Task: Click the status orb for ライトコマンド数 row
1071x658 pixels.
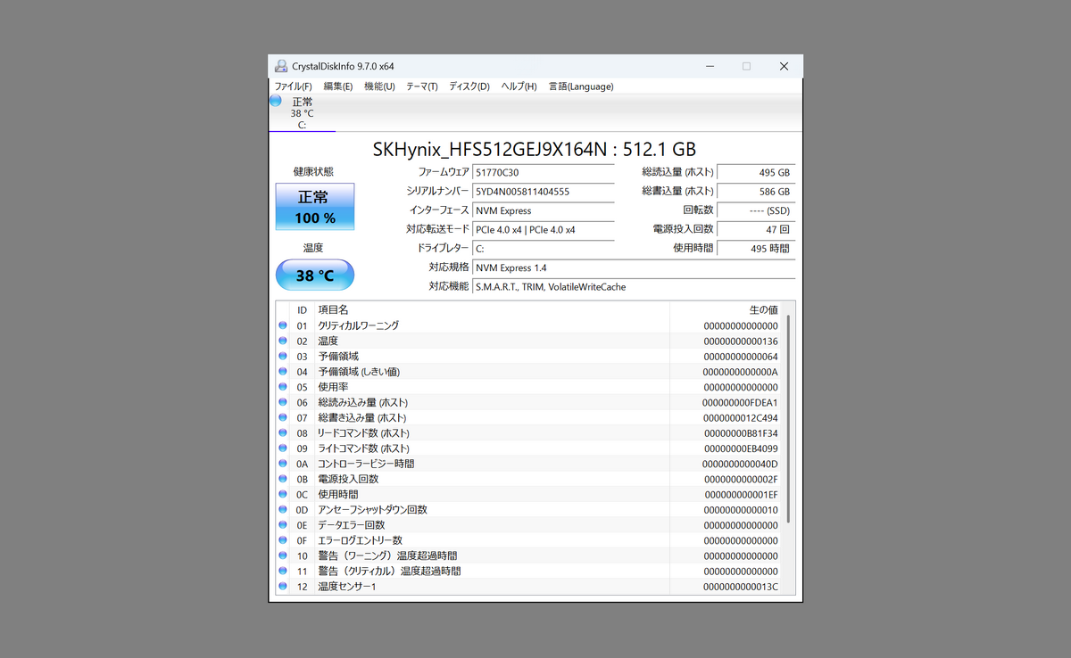Action: [283, 448]
